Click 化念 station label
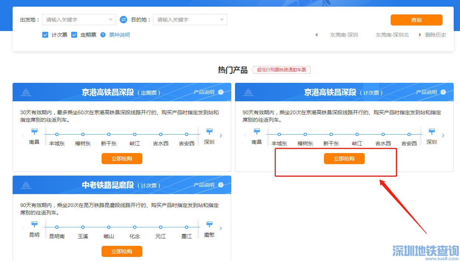460x261 pixels. click(x=135, y=236)
